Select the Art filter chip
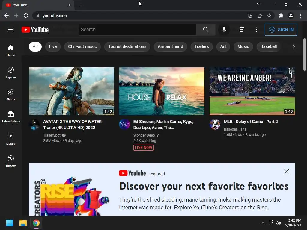This screenshot has height=230, width=307. coord(223,46)
